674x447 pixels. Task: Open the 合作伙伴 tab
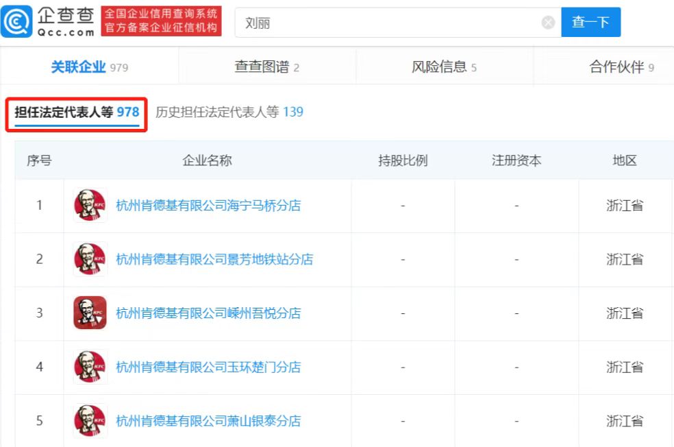pos(621,67)
